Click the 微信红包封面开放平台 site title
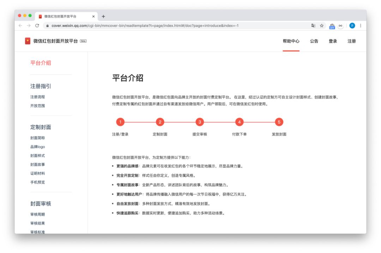This screenshot has height=253, width=381. [55, 41]
